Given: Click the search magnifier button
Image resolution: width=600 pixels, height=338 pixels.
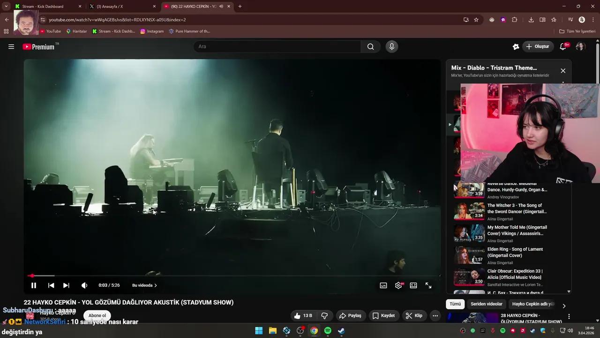Looking at the screenshot, I should point(370,46).
